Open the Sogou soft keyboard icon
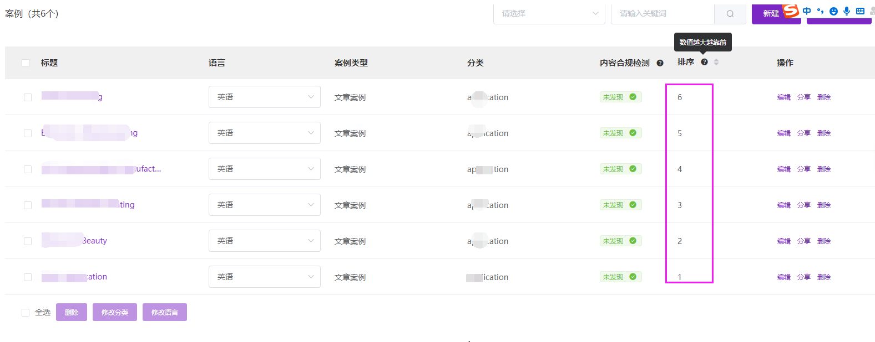This screenshot has height=342, width=875. 860,11
